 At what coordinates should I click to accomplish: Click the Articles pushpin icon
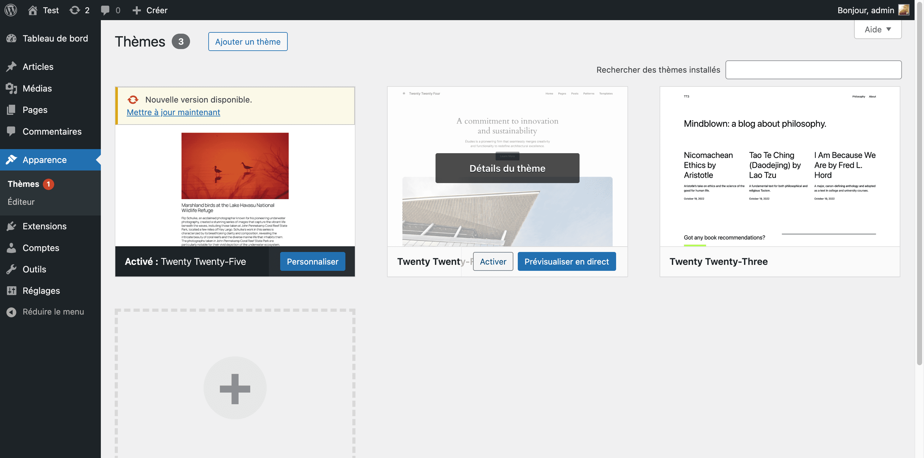point(11,67)
